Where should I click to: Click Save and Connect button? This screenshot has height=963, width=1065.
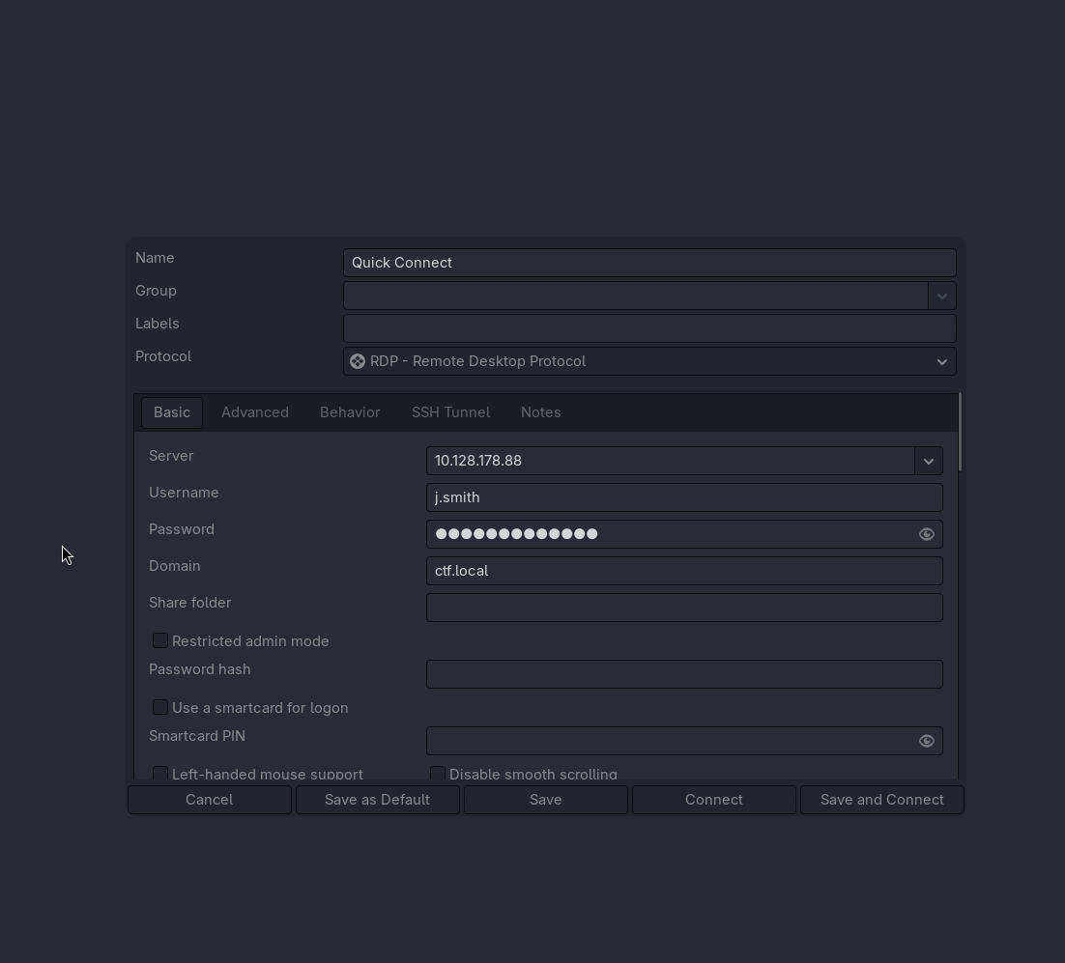pos(881,800)
